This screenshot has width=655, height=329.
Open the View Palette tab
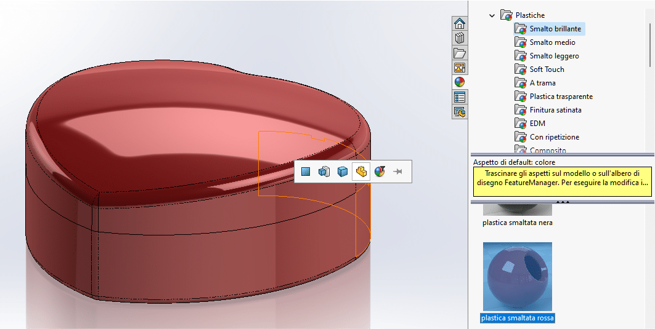point(460,68)
